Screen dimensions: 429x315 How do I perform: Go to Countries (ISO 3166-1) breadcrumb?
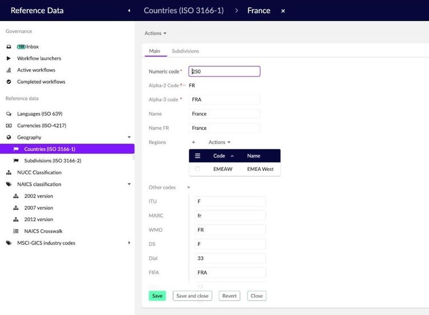[184, 11]
